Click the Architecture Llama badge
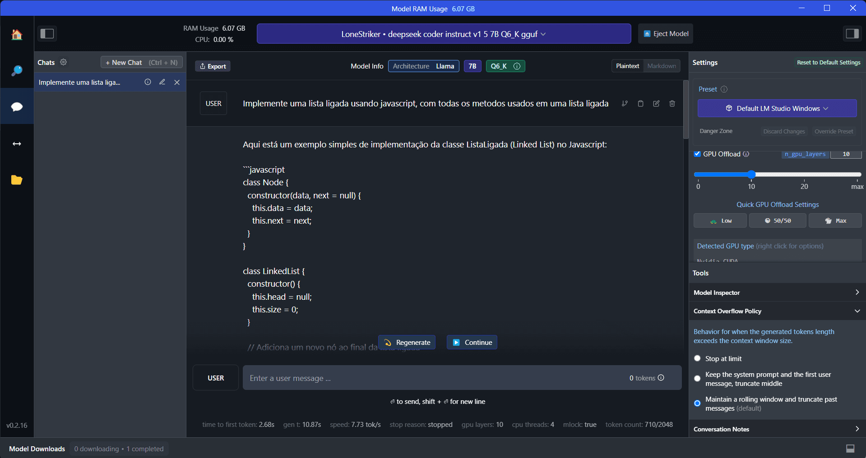 [x=424, y=66]
